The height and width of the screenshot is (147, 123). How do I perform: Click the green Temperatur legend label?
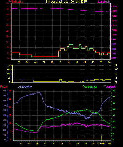coord(89,87)
